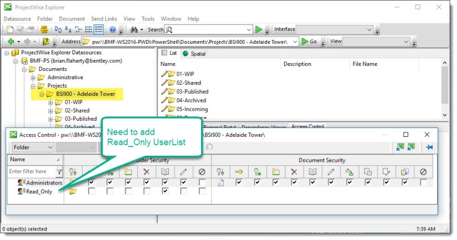The height and width of the screenshot is (240, 457).
Task: Open the View combo box
Action: click(376, 42)
